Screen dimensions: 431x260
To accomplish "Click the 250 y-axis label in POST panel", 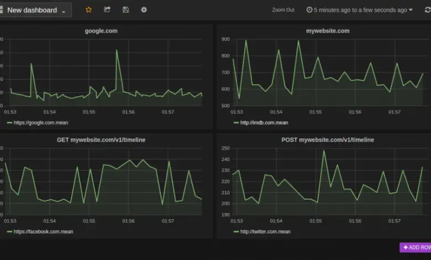I will 225,148.
